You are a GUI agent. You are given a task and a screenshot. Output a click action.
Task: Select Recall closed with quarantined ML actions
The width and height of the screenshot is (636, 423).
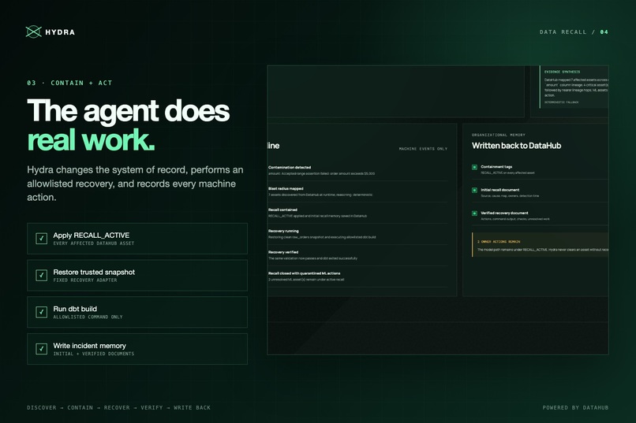pos(357,276)
